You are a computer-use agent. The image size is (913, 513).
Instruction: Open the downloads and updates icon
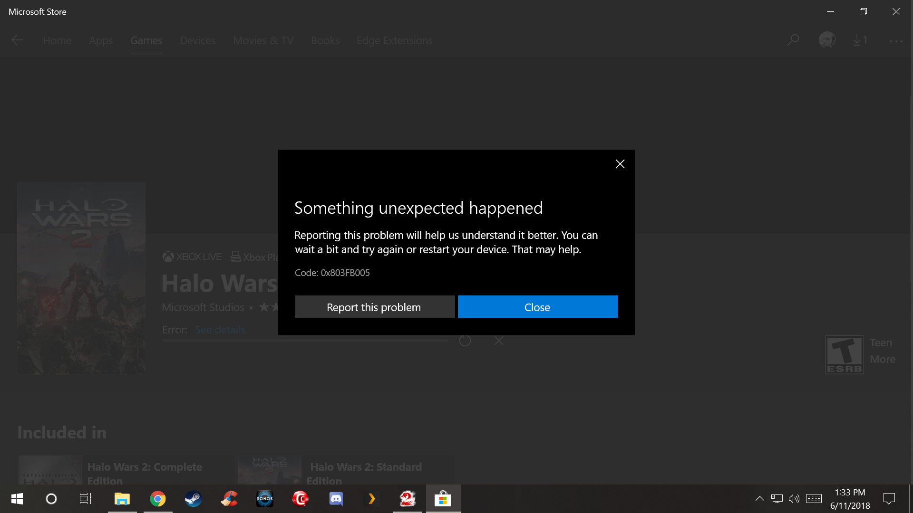[x=860, y=40]
